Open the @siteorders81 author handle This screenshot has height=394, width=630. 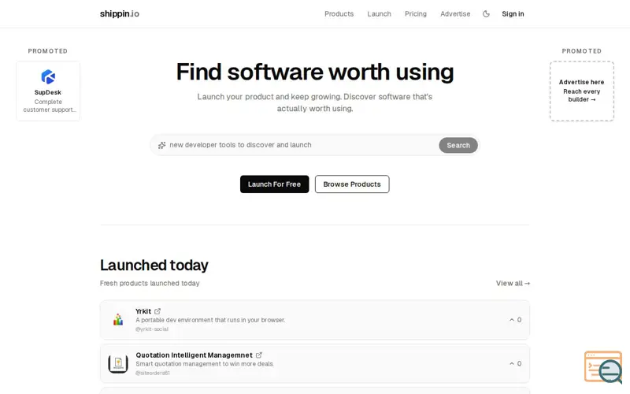point(153,373)
